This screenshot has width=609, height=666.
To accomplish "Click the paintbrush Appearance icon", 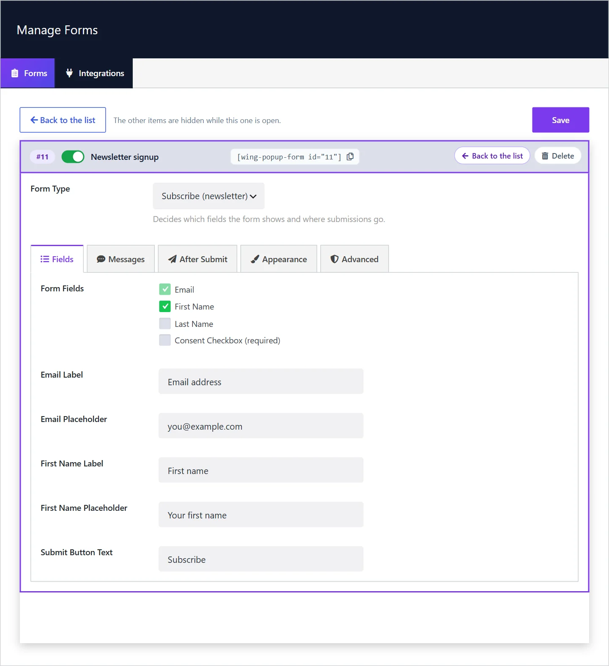I will (255, 259).
